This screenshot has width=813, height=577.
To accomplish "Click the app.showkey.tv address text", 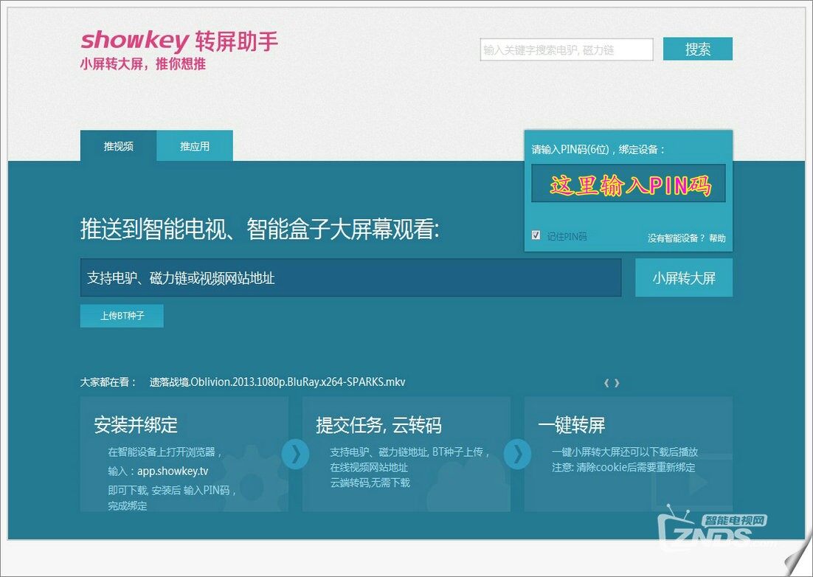I will point(173,471).
